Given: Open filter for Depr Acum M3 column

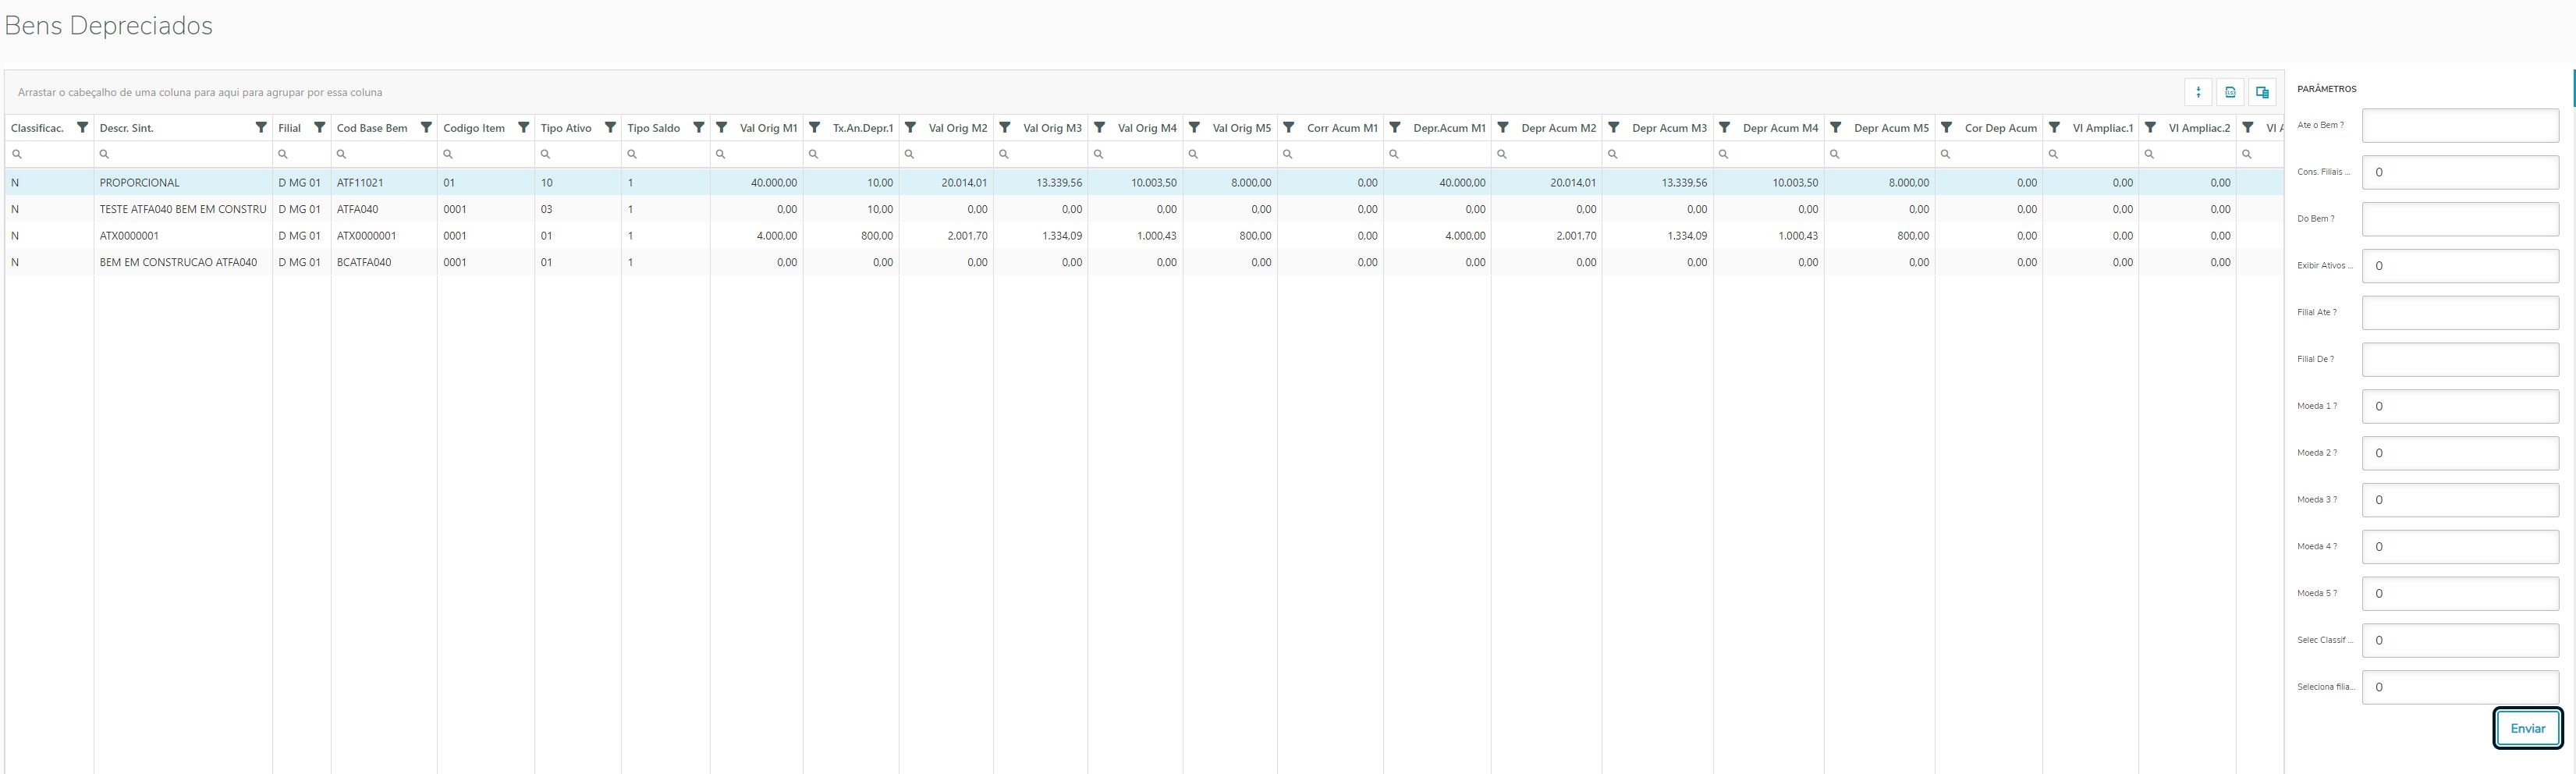Looking at the screenshot, I should 1613,128.
